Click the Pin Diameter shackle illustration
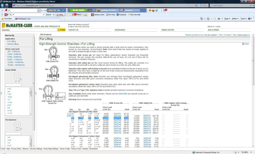This screenshot has width=255, height=154. (x=18, y=126)
